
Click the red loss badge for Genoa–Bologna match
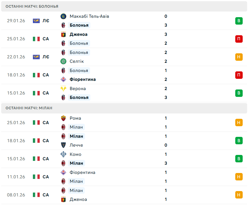(239, 39)
